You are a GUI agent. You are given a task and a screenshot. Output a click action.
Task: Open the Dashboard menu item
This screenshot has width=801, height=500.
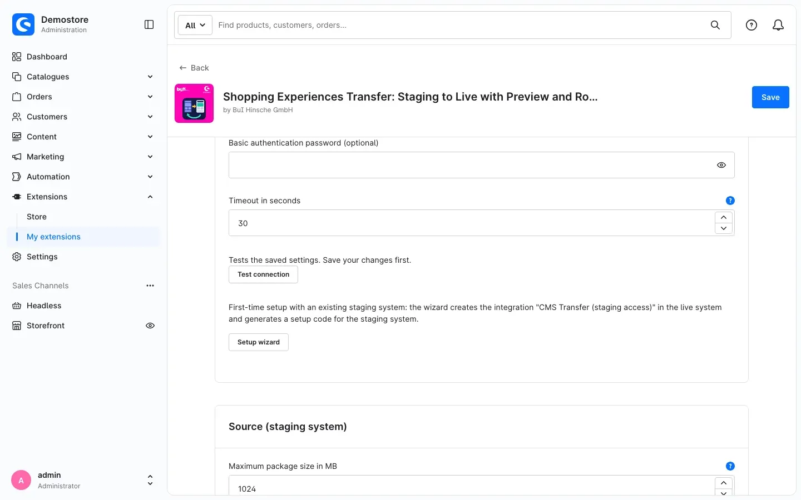click(x=47, y=57)
